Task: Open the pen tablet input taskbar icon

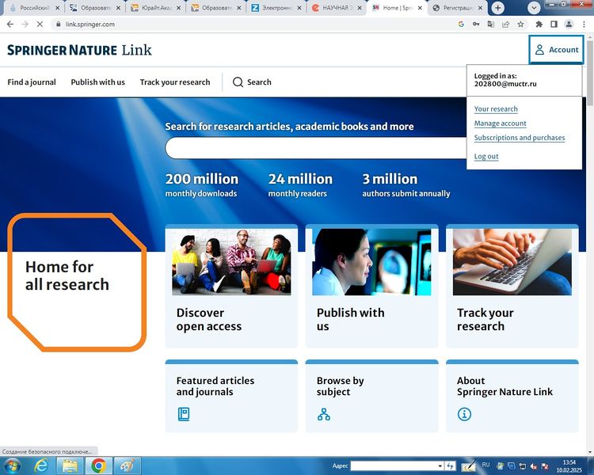Action: coord(468,465)
